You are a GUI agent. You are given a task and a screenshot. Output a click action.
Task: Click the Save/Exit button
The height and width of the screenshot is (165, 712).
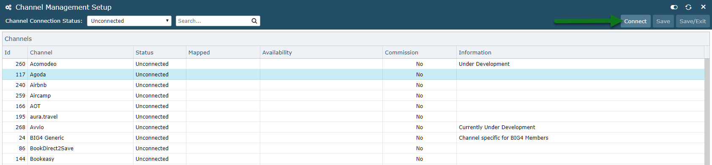coord(693,21)
